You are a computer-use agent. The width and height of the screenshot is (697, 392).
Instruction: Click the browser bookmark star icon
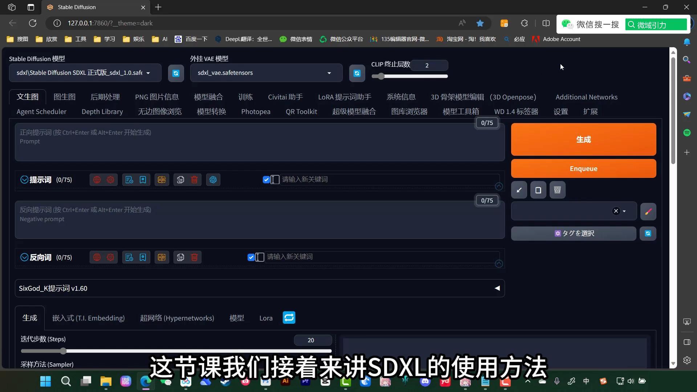click(480, 23)
